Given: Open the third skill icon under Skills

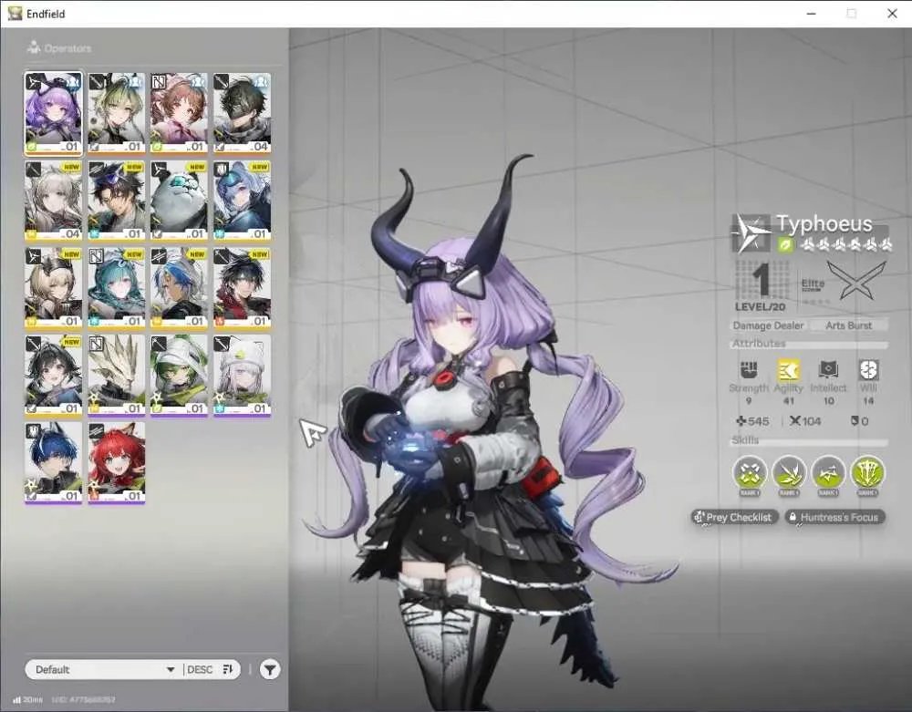Looking at the screenshot, I should (x=828, y=473).
